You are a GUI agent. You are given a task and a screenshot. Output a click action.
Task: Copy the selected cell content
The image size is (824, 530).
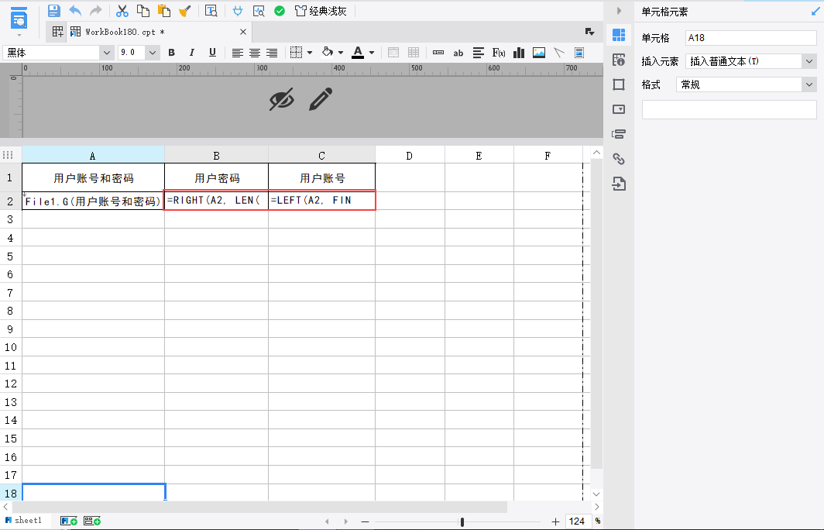143,11
